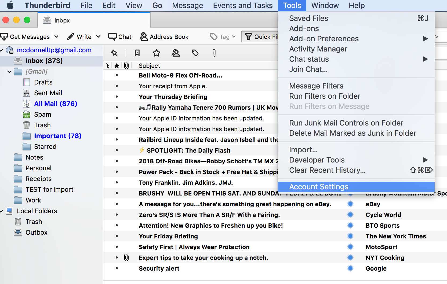
Task: Toggle the unread messages filter
Action: [x=137, y=53]
